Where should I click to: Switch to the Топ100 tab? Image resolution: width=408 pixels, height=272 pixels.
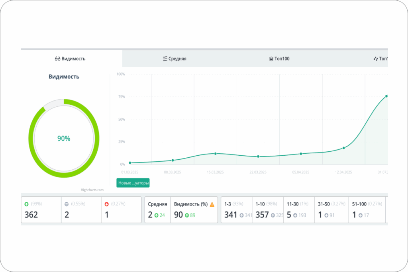coord(279,59)
